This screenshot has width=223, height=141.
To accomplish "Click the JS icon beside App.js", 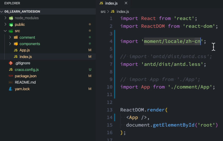I will pyautogui.click(x=15, y=50).
